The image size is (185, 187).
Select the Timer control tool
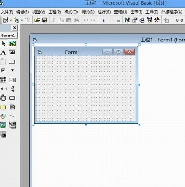(x=3, y=98)
